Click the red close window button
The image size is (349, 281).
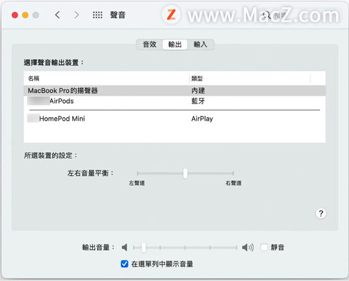(x=15, y=15)
